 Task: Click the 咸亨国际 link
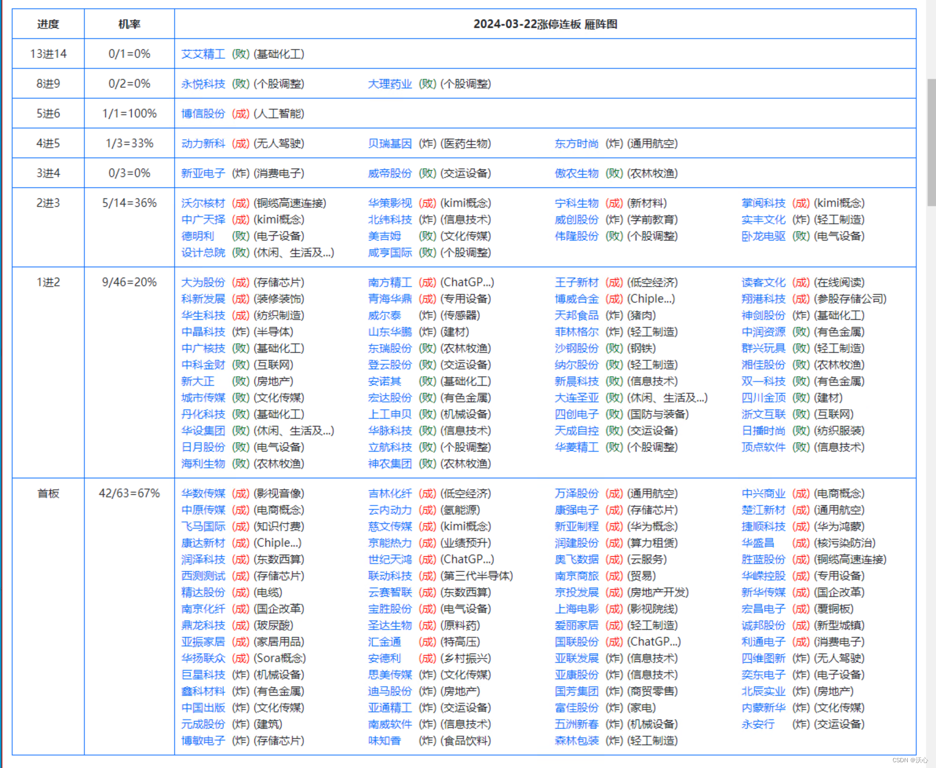pos(390,253)
